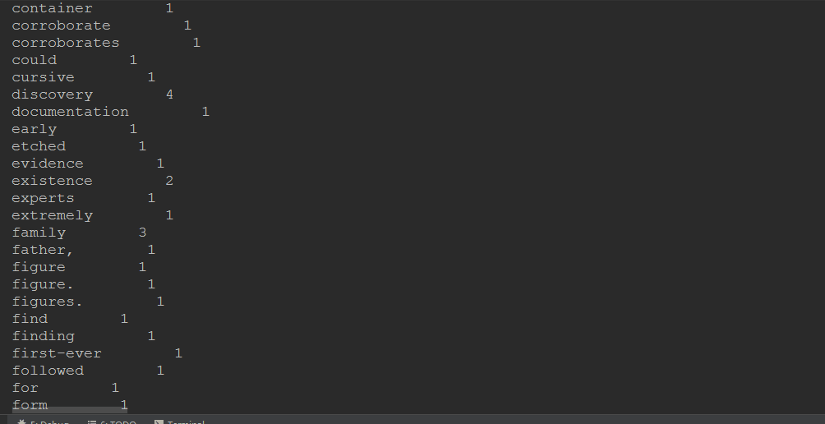
Task: Click the count 4 beside "discovery"
Action: [x=169, y=94]
